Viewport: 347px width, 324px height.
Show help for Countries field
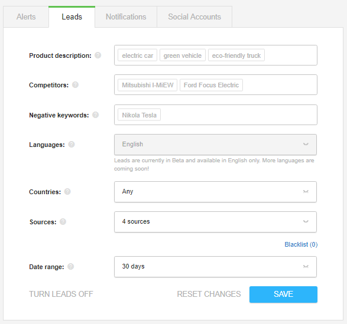coord(67,192)
